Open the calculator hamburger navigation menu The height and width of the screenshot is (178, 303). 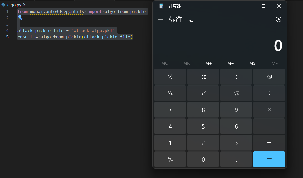point(161,20)
